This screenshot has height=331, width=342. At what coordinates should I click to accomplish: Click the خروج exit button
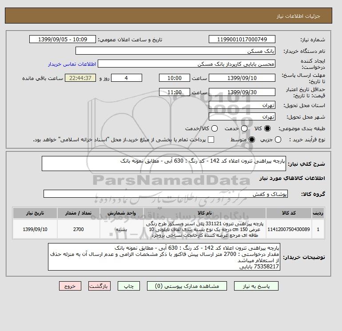pyautogui.click(x=70, y=286)
